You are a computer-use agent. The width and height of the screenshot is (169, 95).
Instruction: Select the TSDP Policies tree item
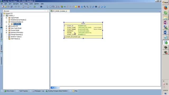coord(15,39)
